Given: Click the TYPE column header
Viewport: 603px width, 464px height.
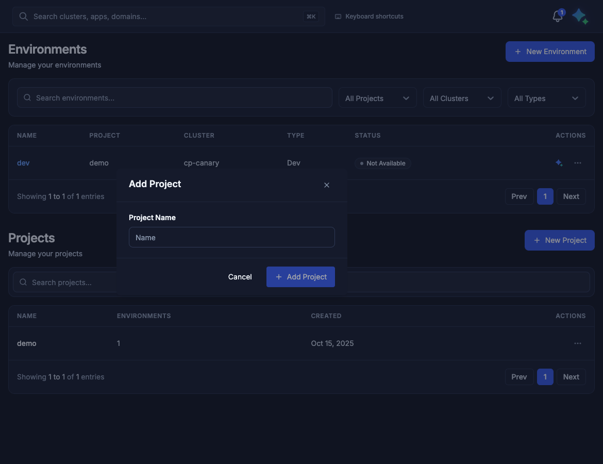Looking at the screenshot, I should [295, 136].
